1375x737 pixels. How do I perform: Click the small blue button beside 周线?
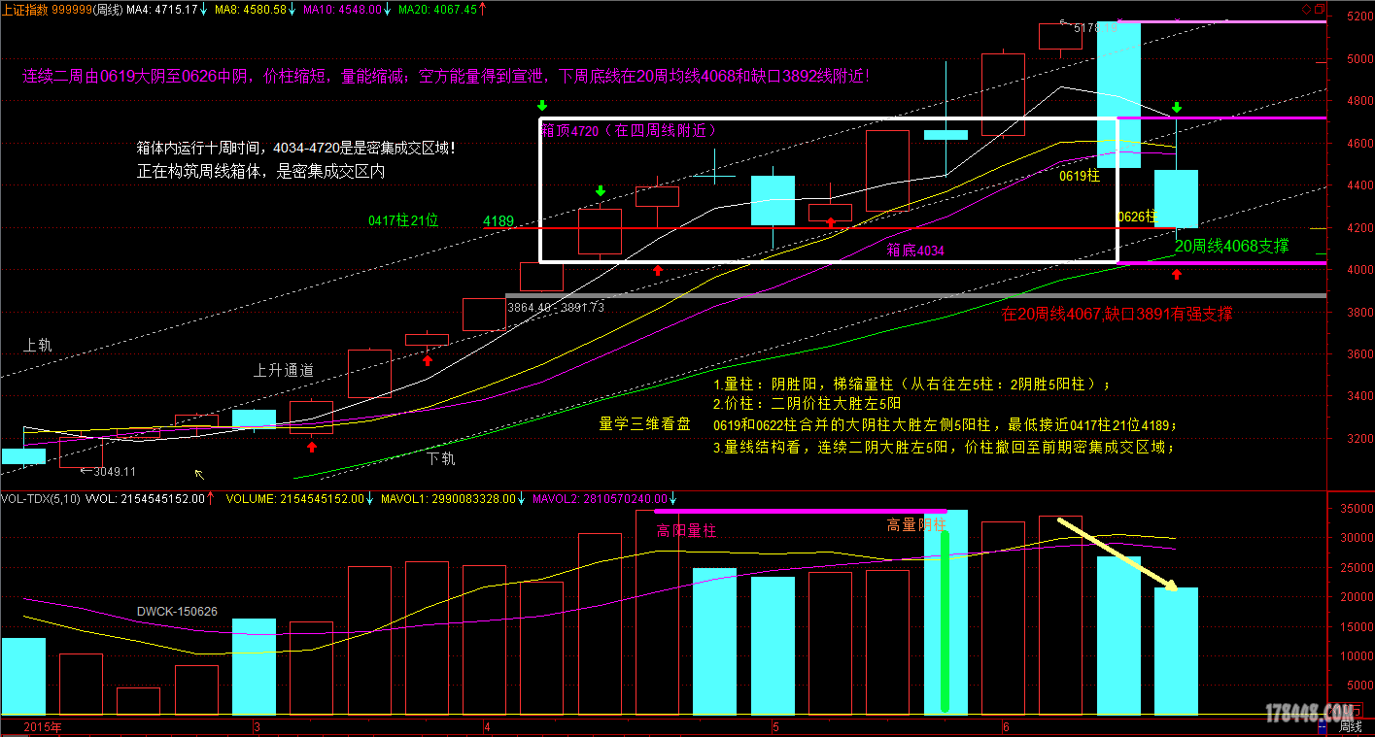[1322, 727]
